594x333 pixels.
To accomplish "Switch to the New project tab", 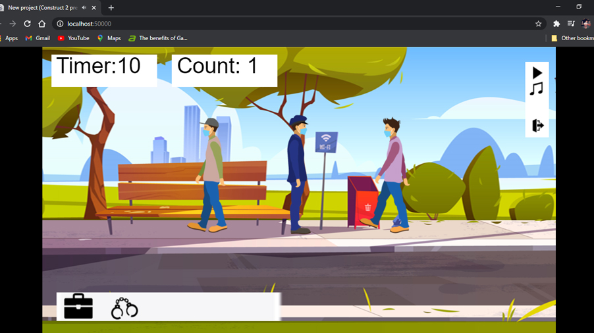I will pos(41,8).
